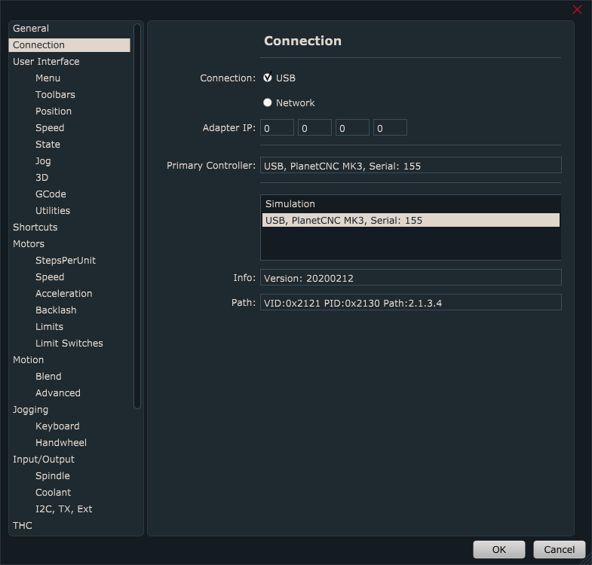Open the Shortcuts settings page

35,228
